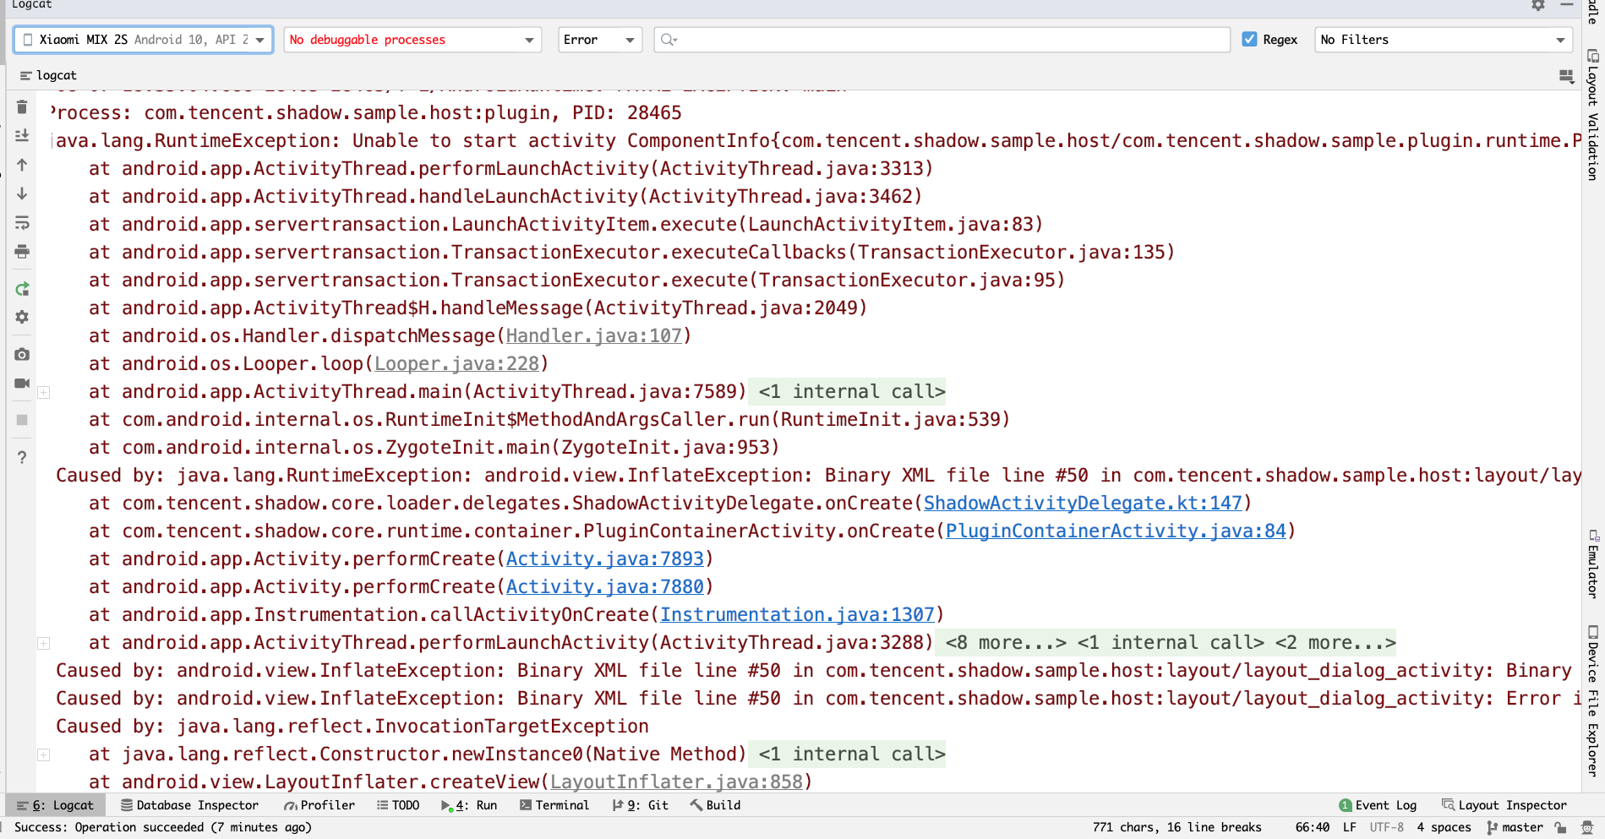Follow the Handler.java:107 source link
1605x839 pixels.
click(593, 335)
